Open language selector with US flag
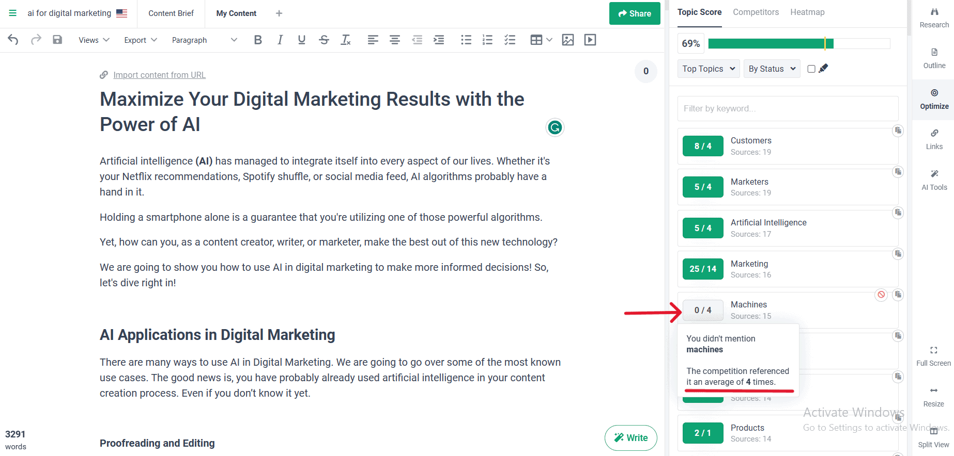The image size is (954, 456). [122, 13]
